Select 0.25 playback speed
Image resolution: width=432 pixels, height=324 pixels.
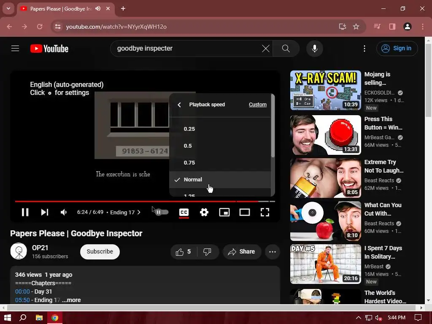(220, 129)
